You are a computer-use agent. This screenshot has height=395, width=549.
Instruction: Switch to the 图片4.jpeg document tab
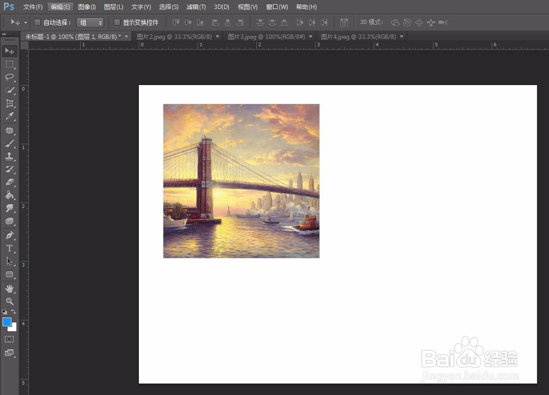pos(358,36)
